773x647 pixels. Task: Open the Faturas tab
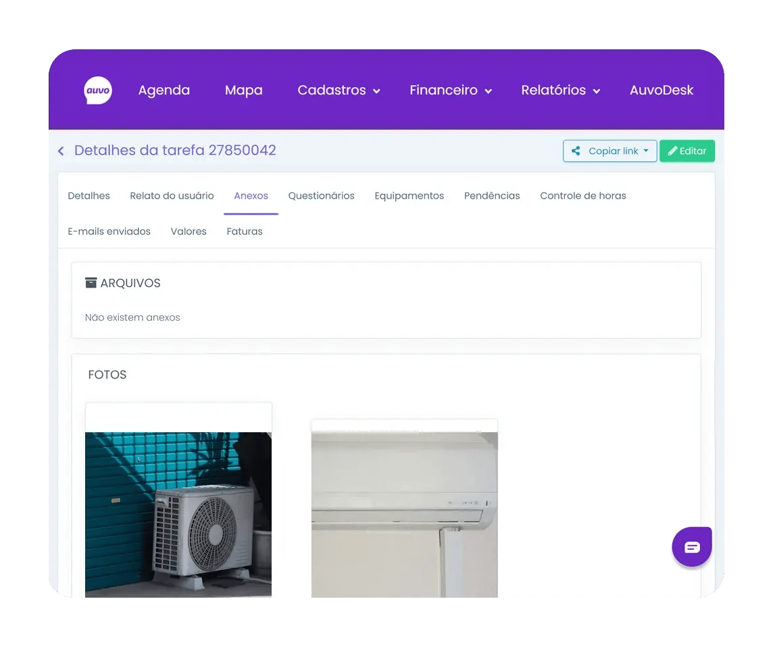click(x=245, y=231)
